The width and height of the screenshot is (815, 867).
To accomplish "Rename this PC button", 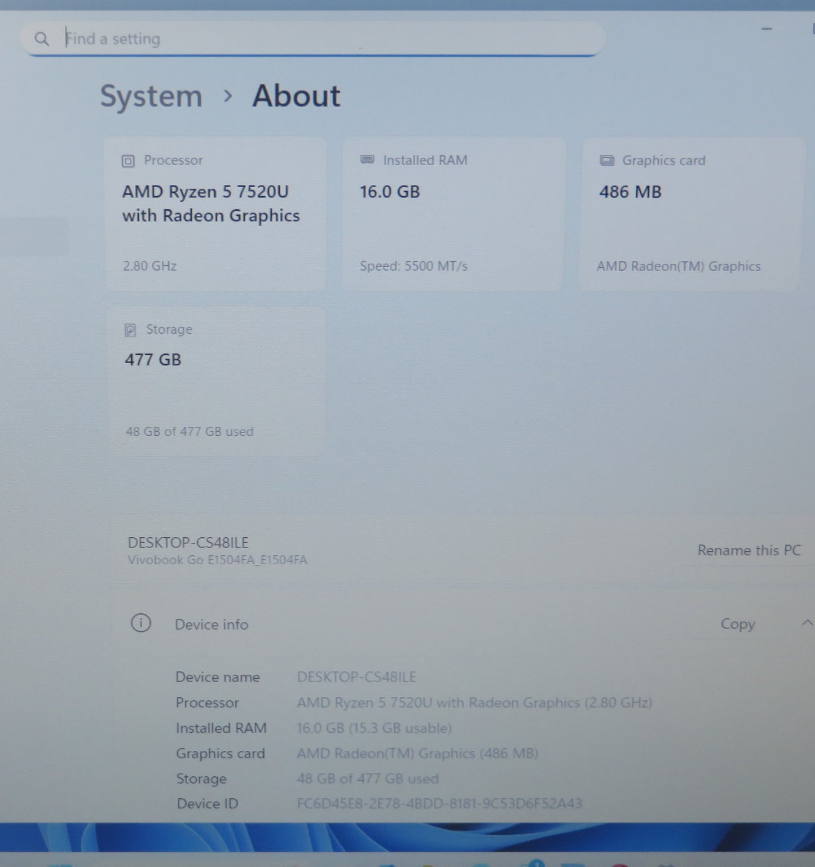I will tap(748, 550).
